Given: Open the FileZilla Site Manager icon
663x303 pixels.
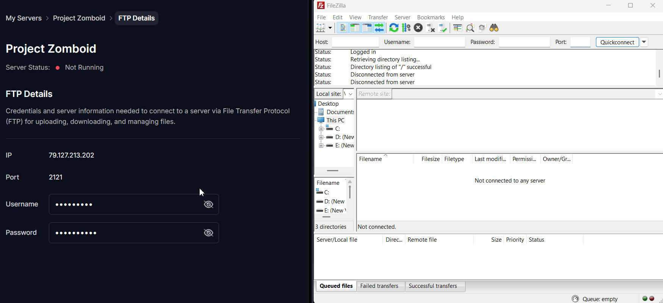Looking at the screenshot, I should (x=321, y=28).
